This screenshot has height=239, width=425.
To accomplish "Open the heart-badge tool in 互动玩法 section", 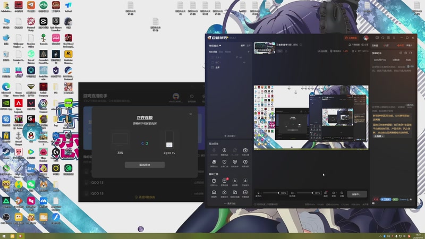I will click(x=235, y=163).
